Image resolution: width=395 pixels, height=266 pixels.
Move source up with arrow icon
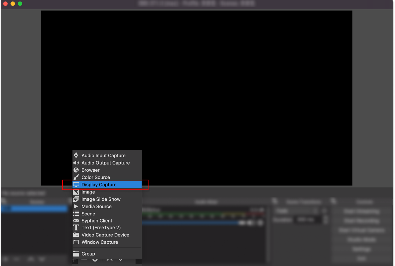point(110,260)
